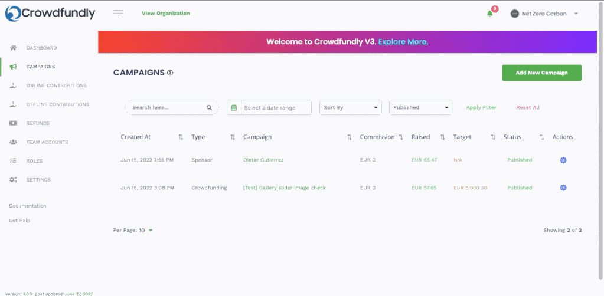Click the EUR 5,000.00 target value

click(471, 188)
